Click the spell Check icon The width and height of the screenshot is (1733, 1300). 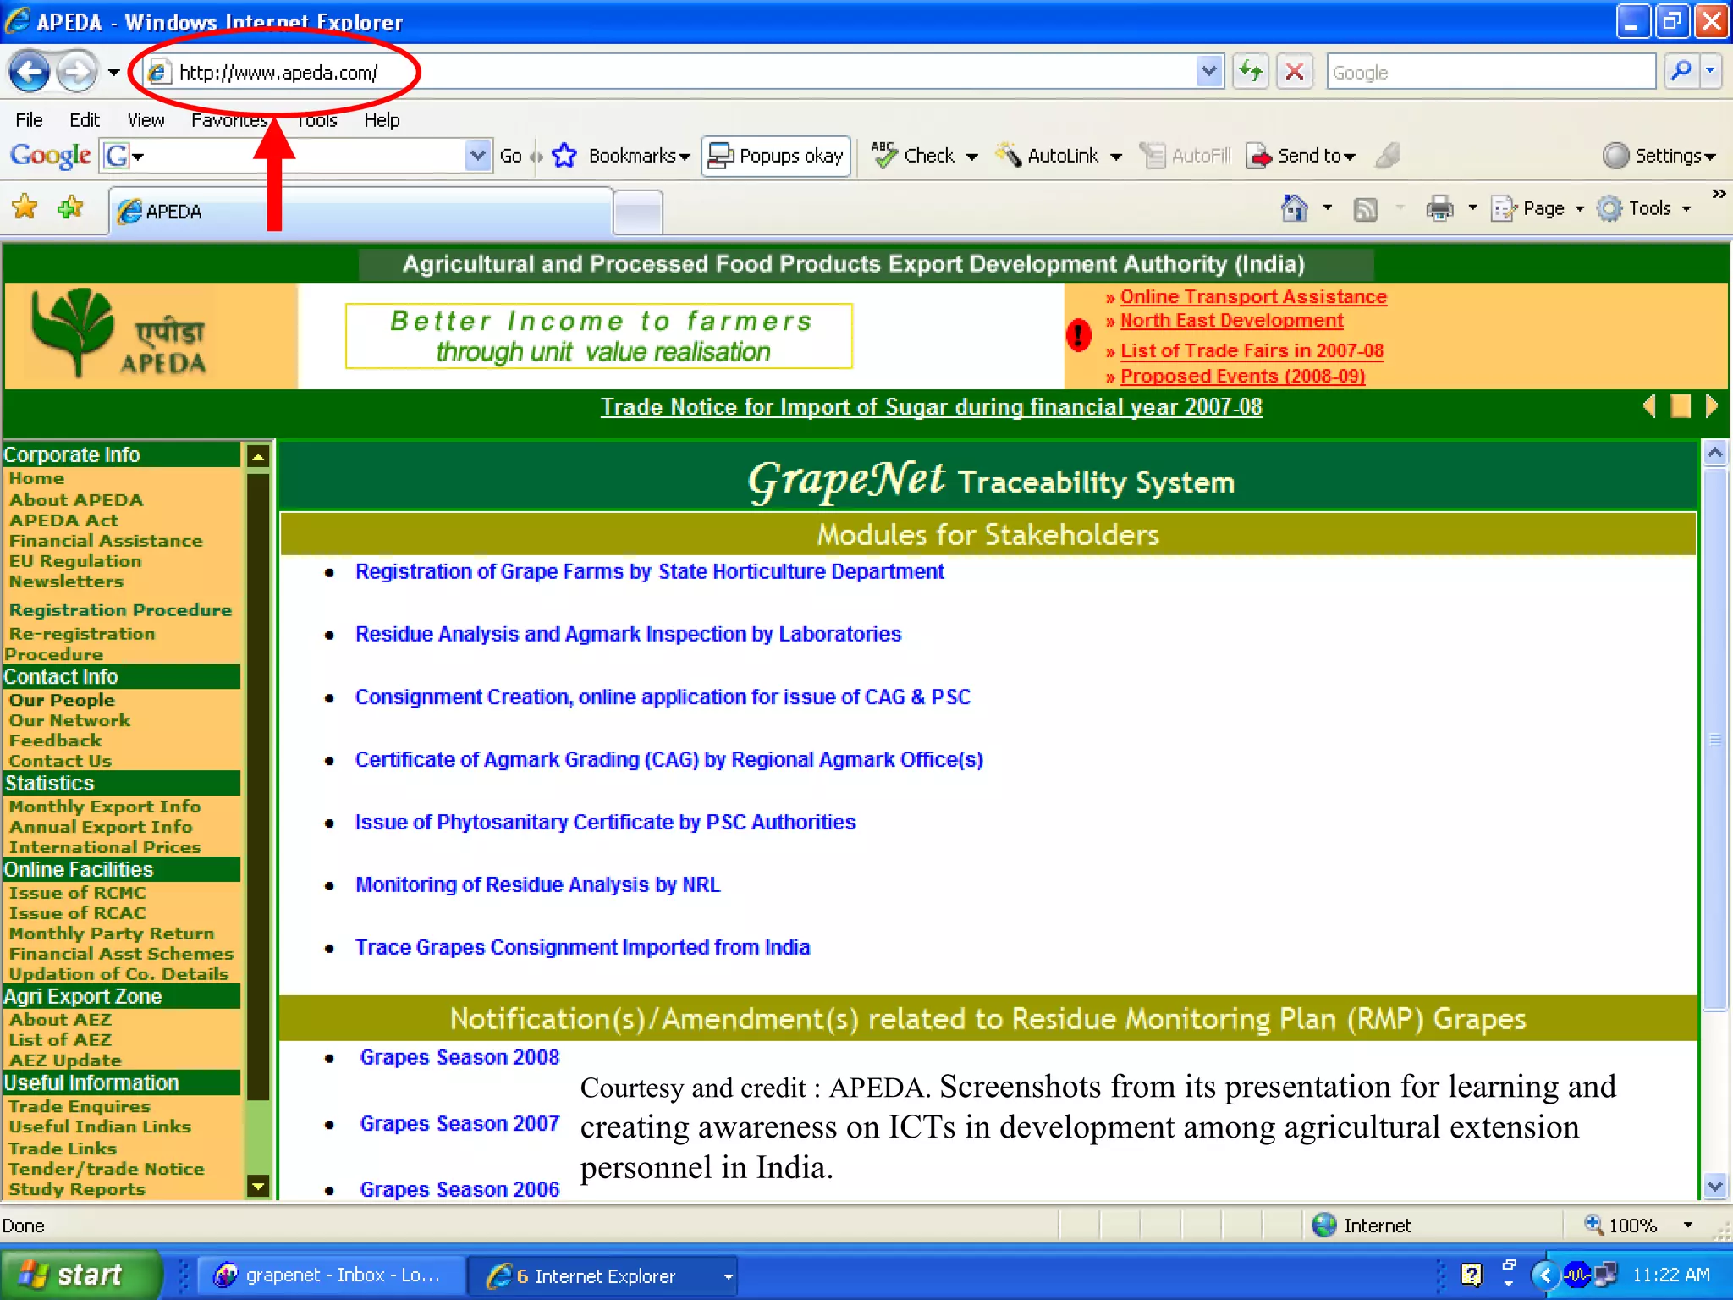click(885, 156)
